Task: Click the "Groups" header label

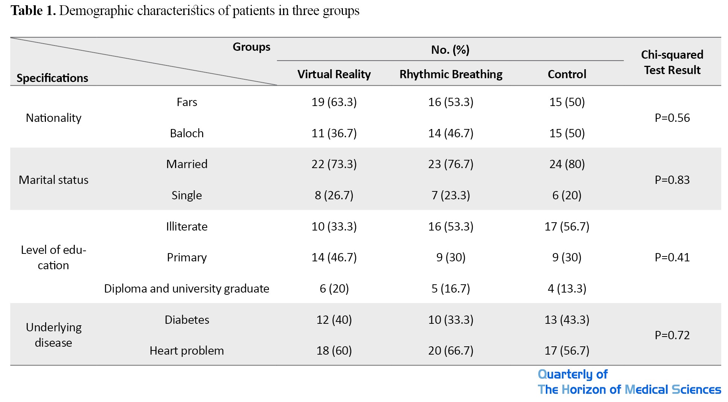Action: point(251,47)
